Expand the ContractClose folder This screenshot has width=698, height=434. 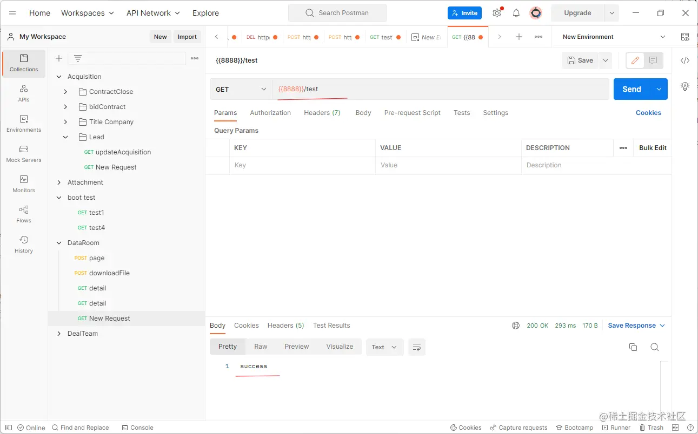(x=65, y=92)
